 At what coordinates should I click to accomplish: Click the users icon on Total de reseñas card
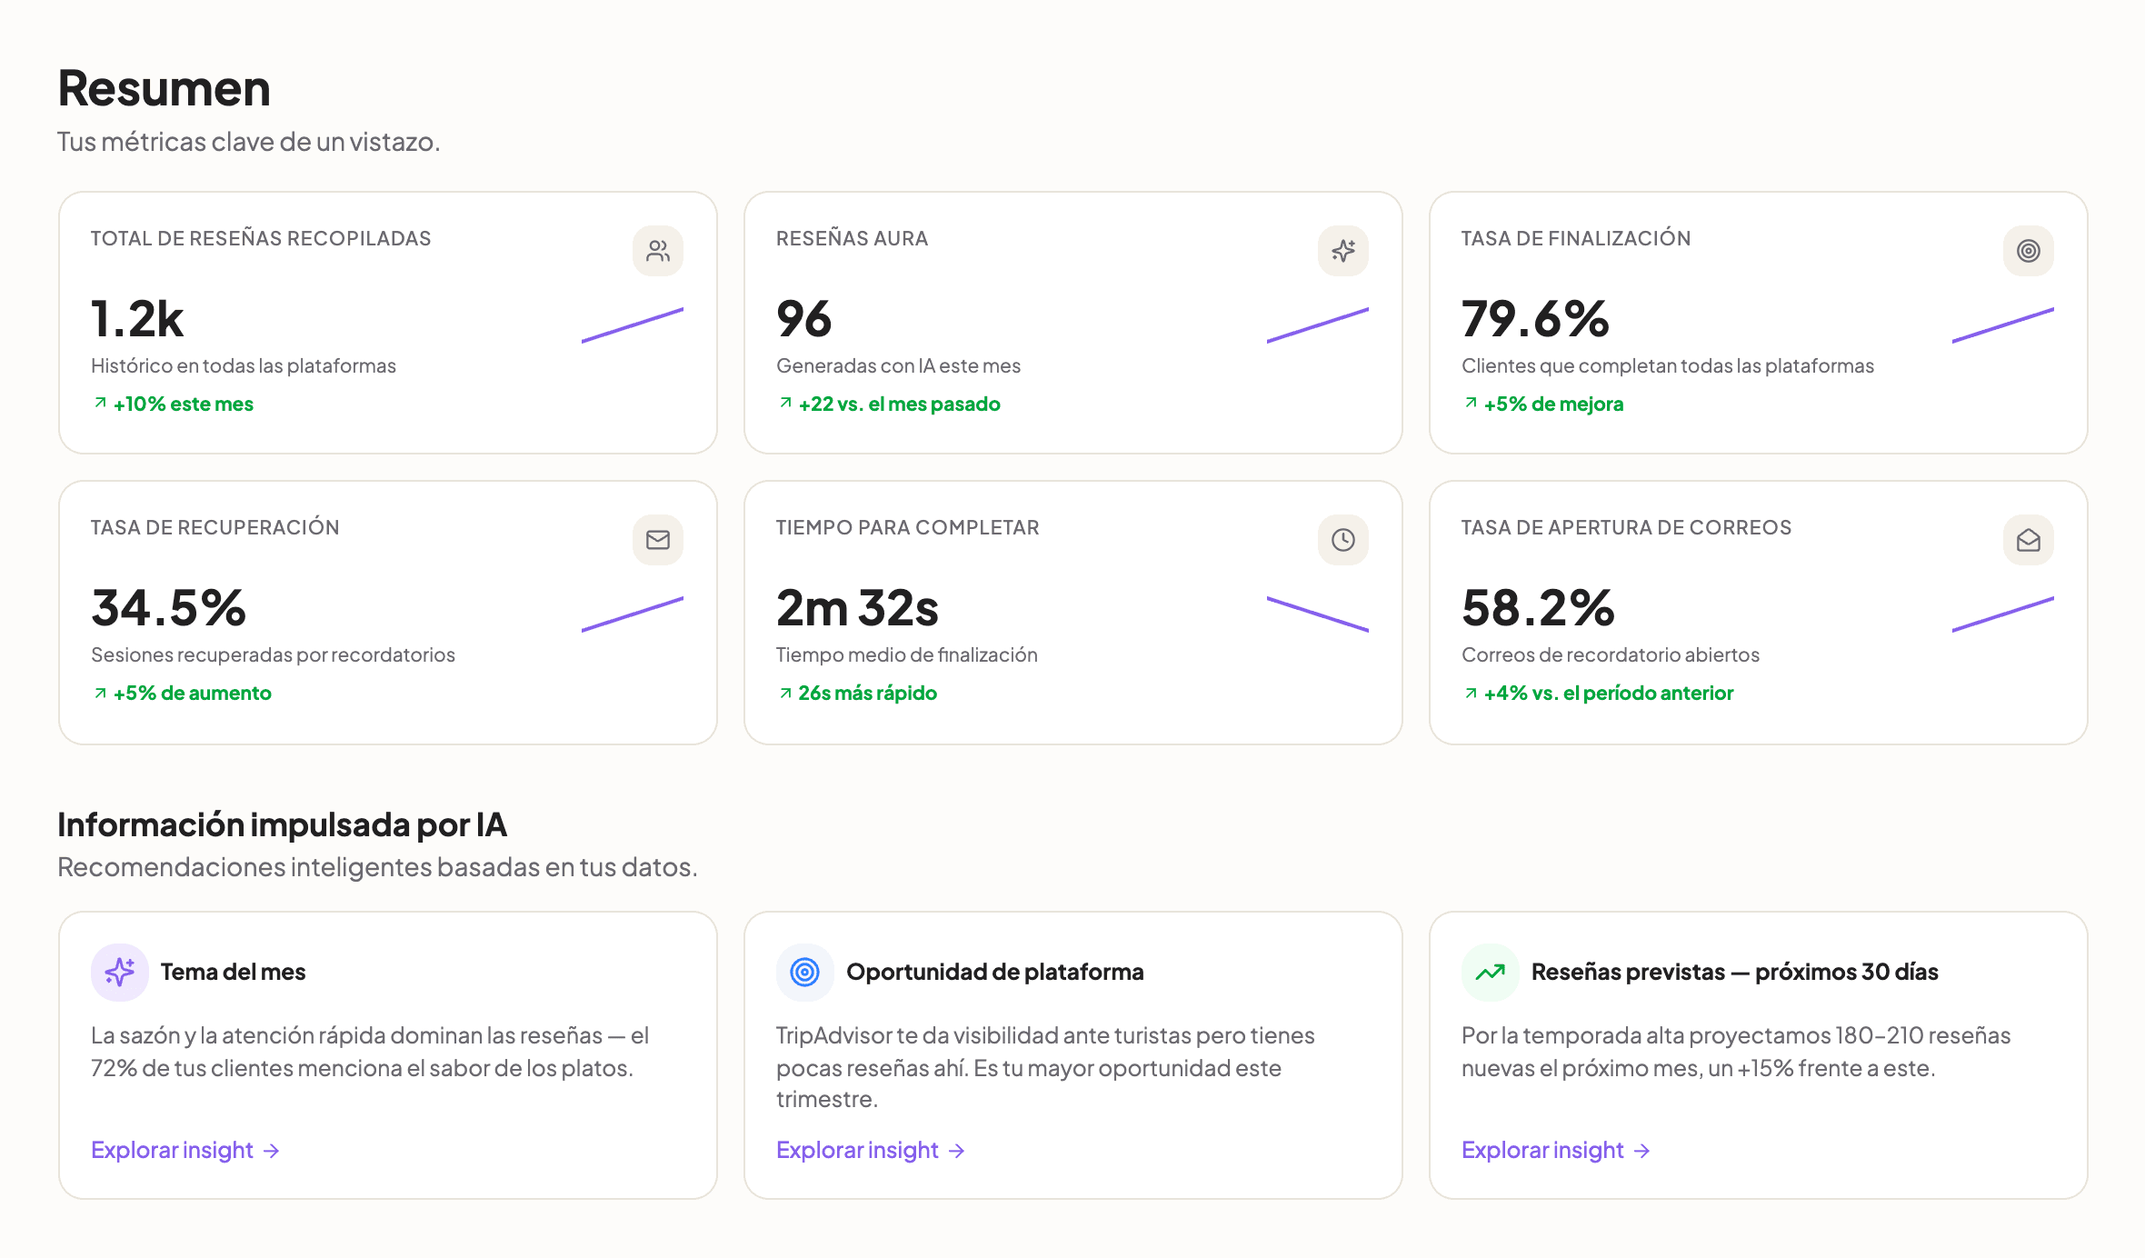(x=658, y=251)
